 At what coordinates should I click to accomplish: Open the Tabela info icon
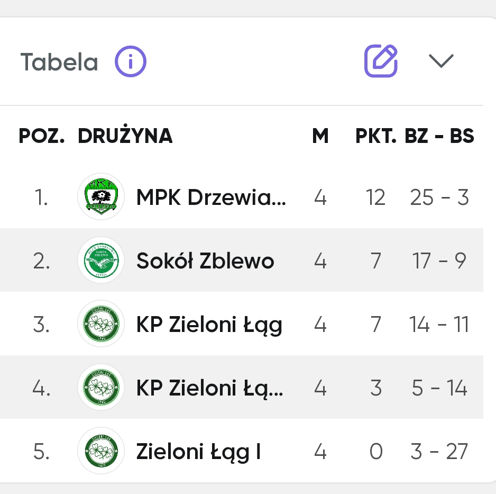click(x=130, y=61)
